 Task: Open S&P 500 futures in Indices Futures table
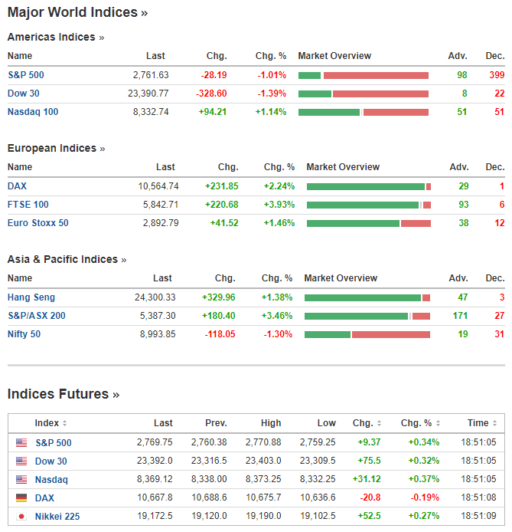(x=54, y=443)
